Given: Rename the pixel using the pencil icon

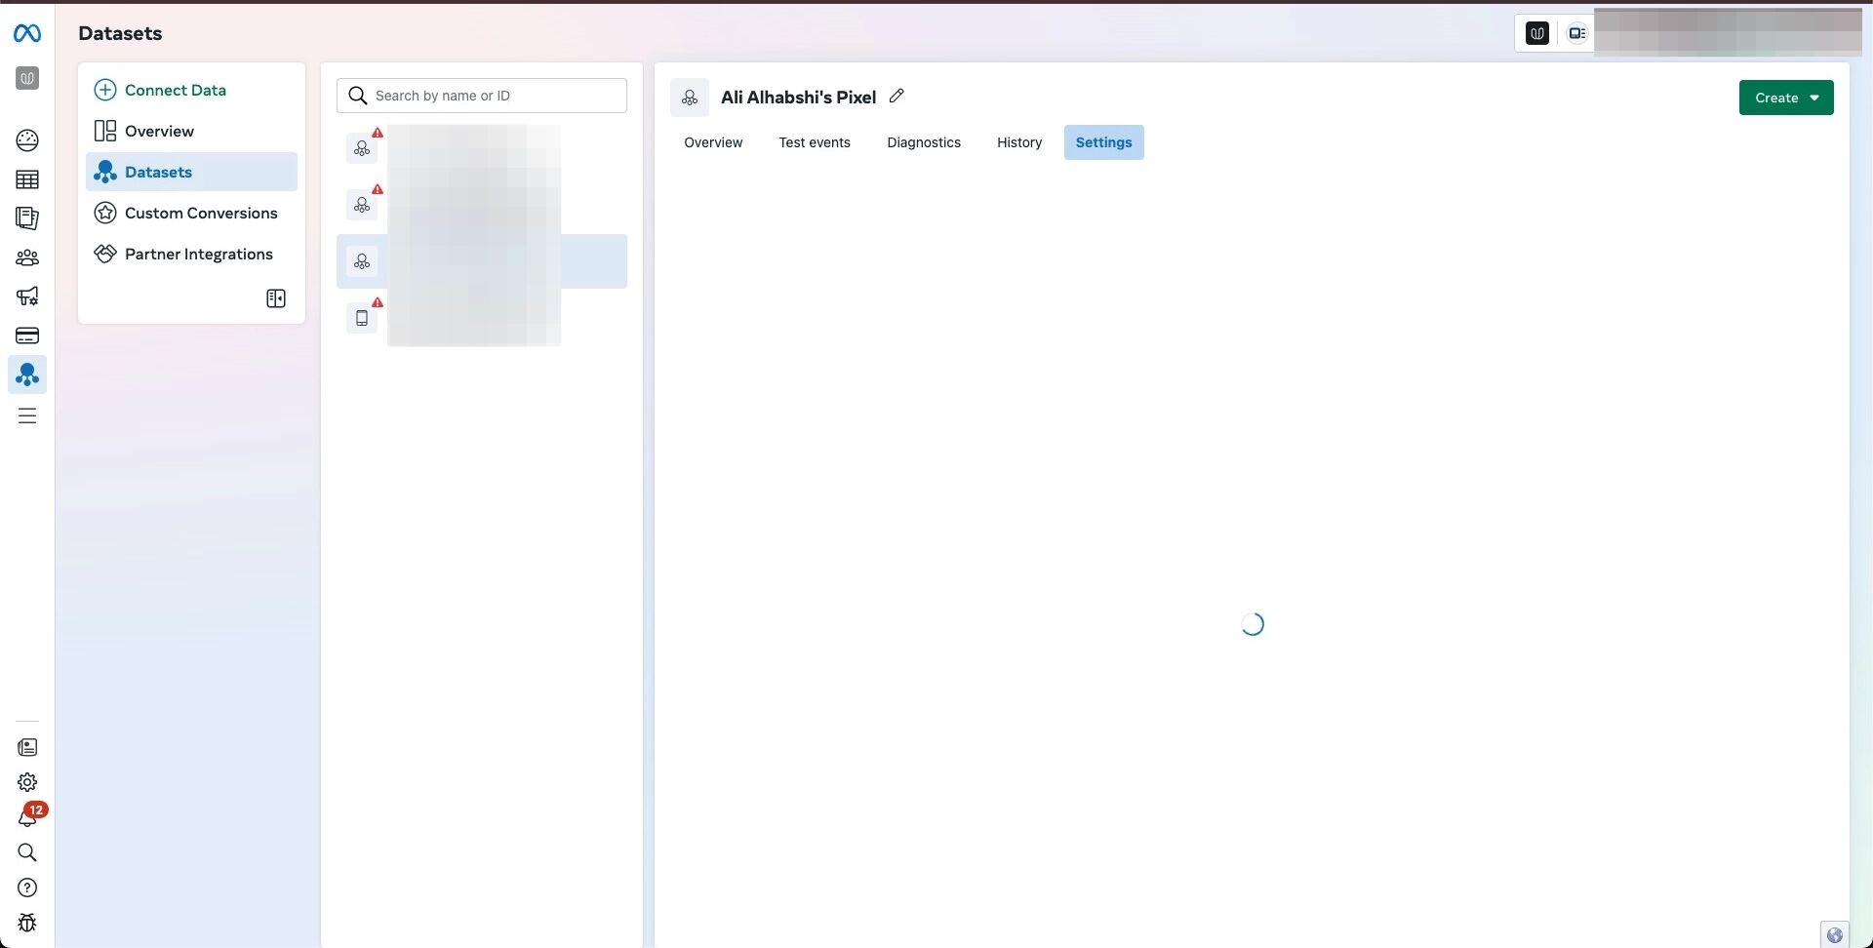Looking at the screenshot, I should tap(897, 96).
